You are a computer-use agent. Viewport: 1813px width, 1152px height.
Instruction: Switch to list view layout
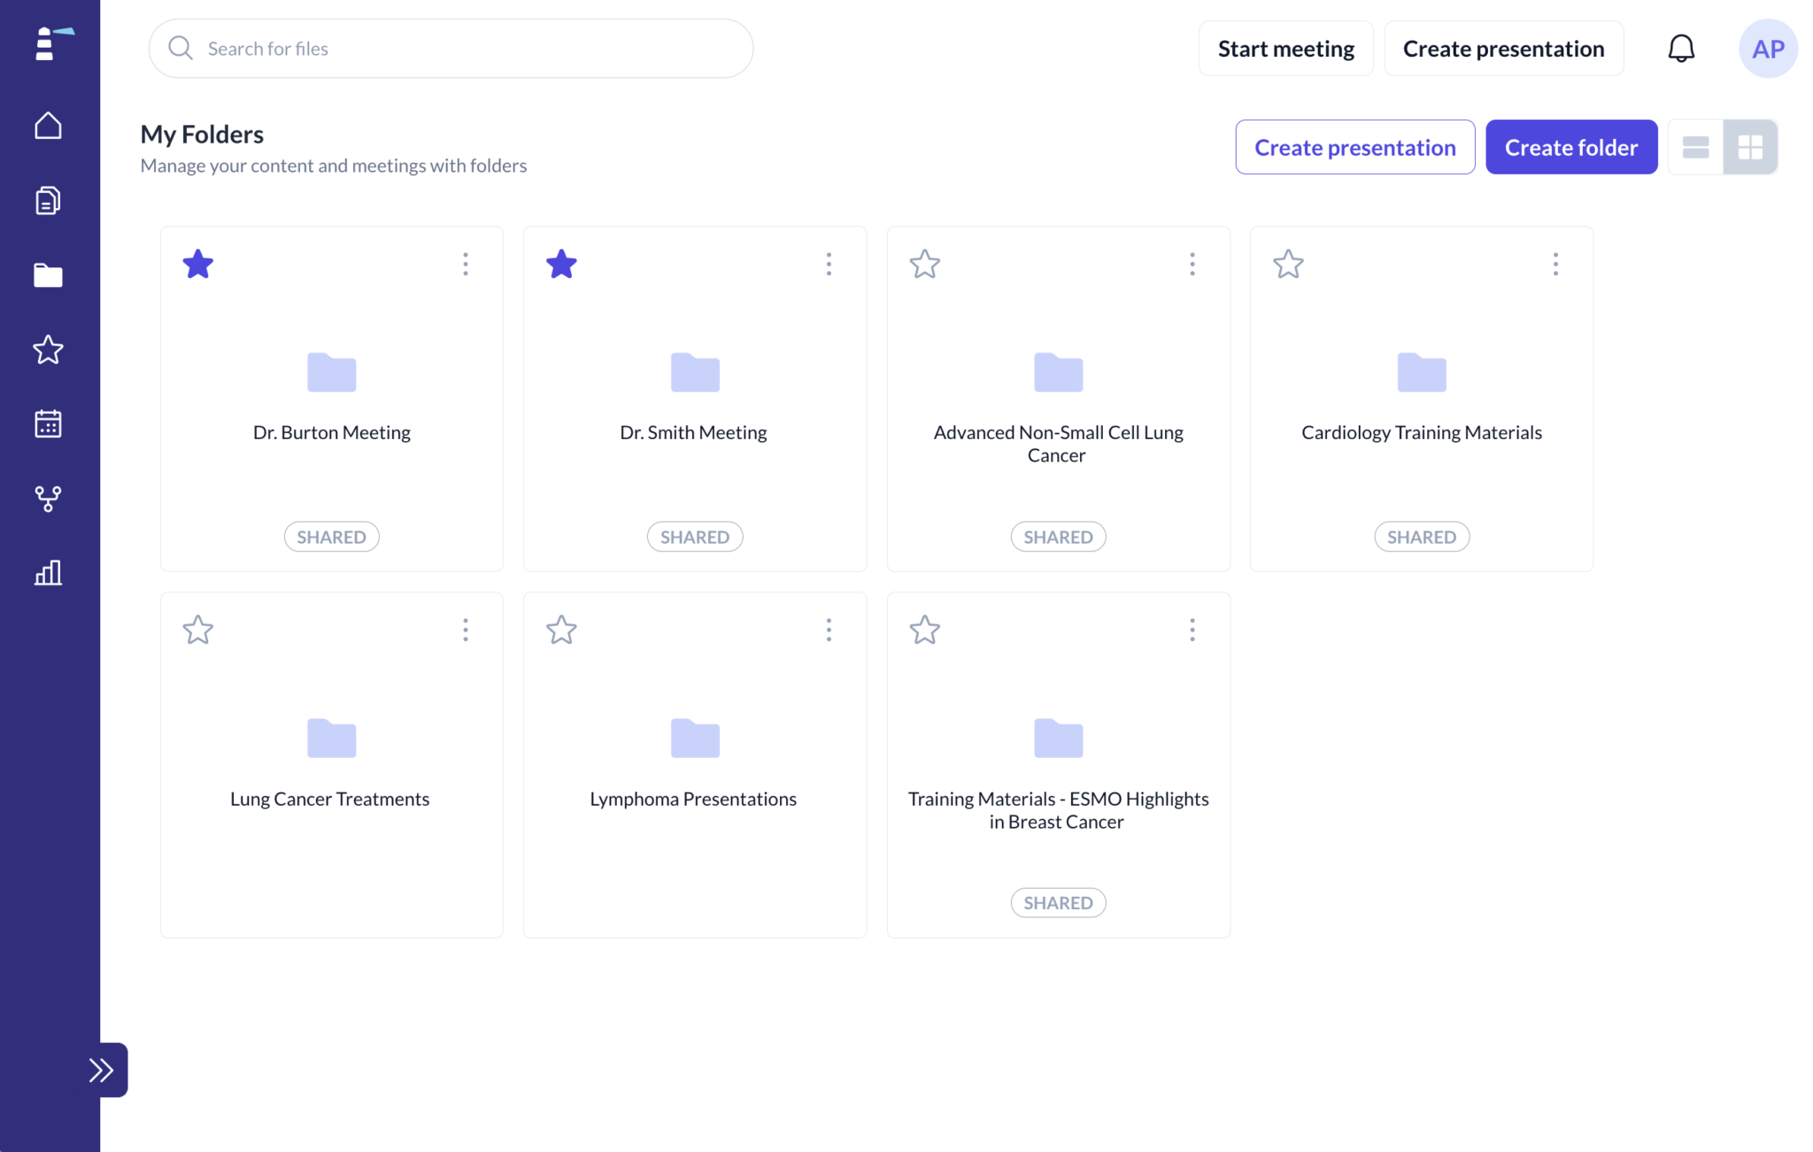1695,147
